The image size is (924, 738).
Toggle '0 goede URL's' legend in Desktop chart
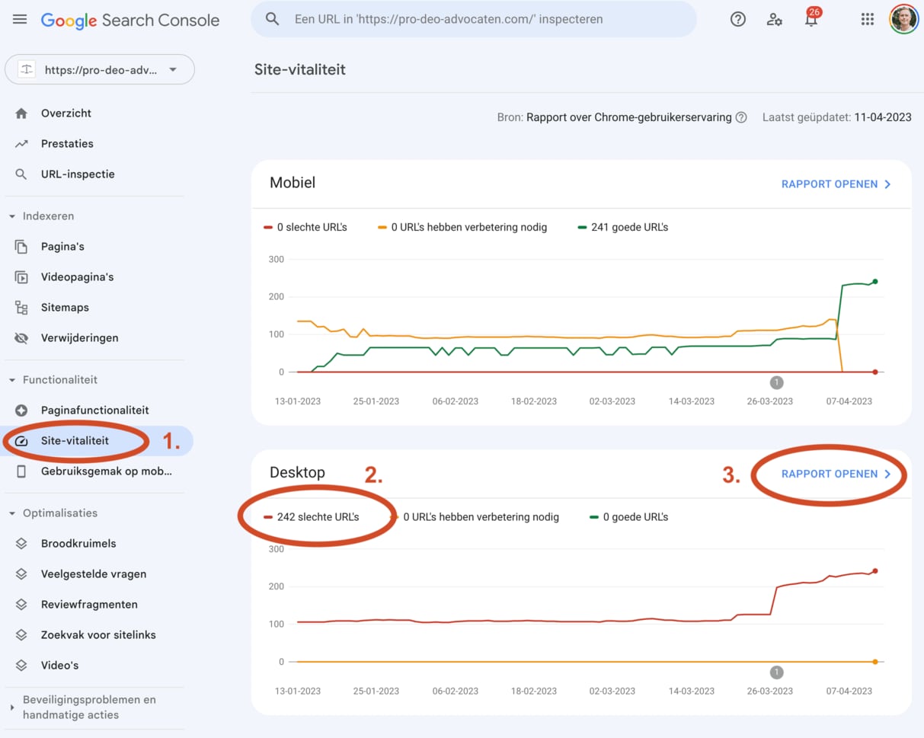(x=629, y=517)
